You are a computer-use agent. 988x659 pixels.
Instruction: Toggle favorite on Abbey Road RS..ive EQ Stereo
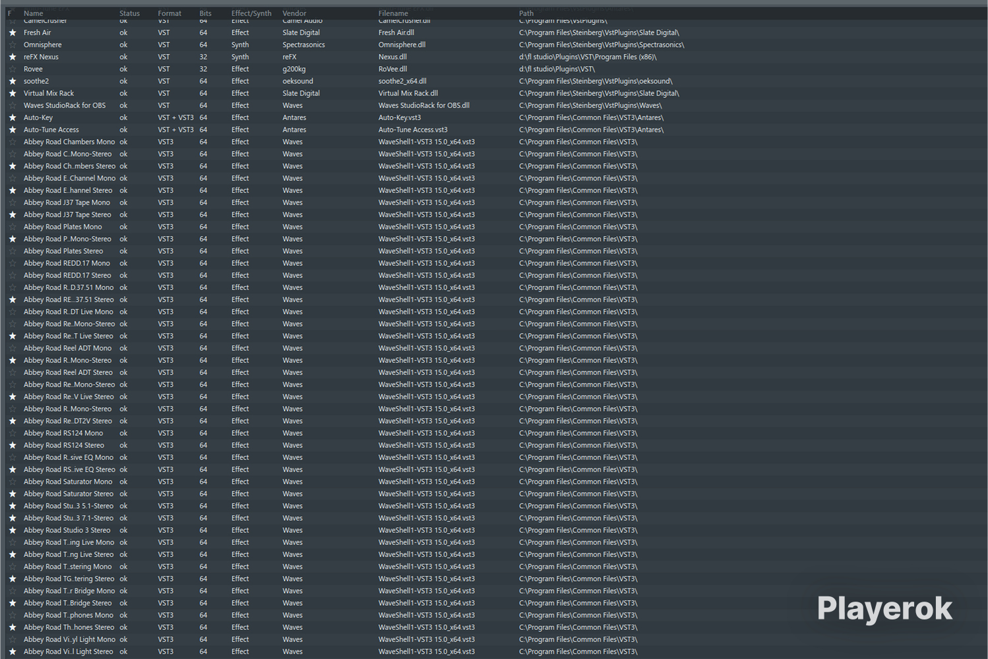(13, 470)
